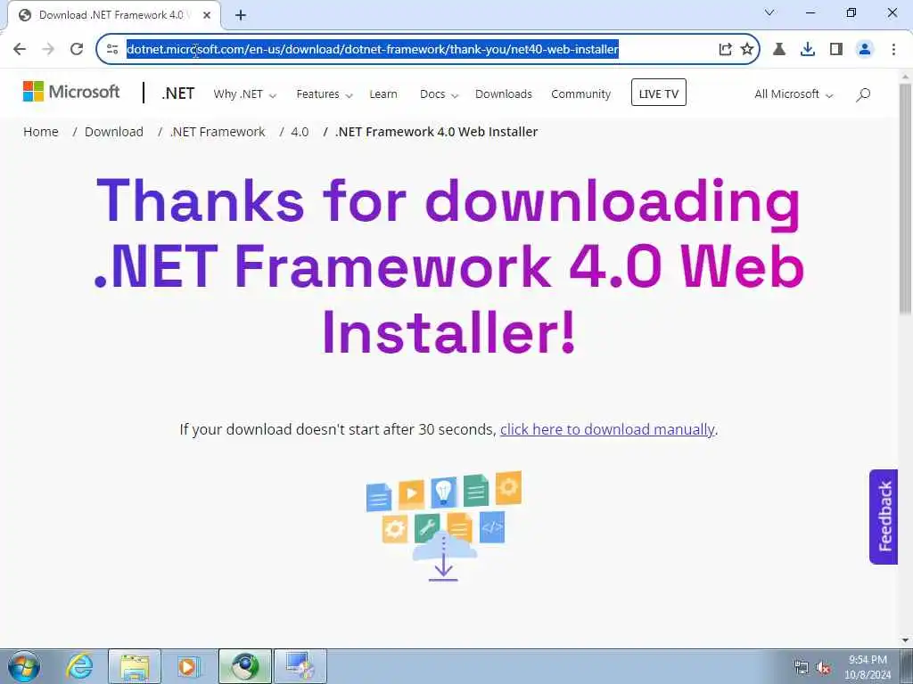913x684 pixels.
Task: Close the Download .NET Framework tab
Action: (x=207, y=15)
